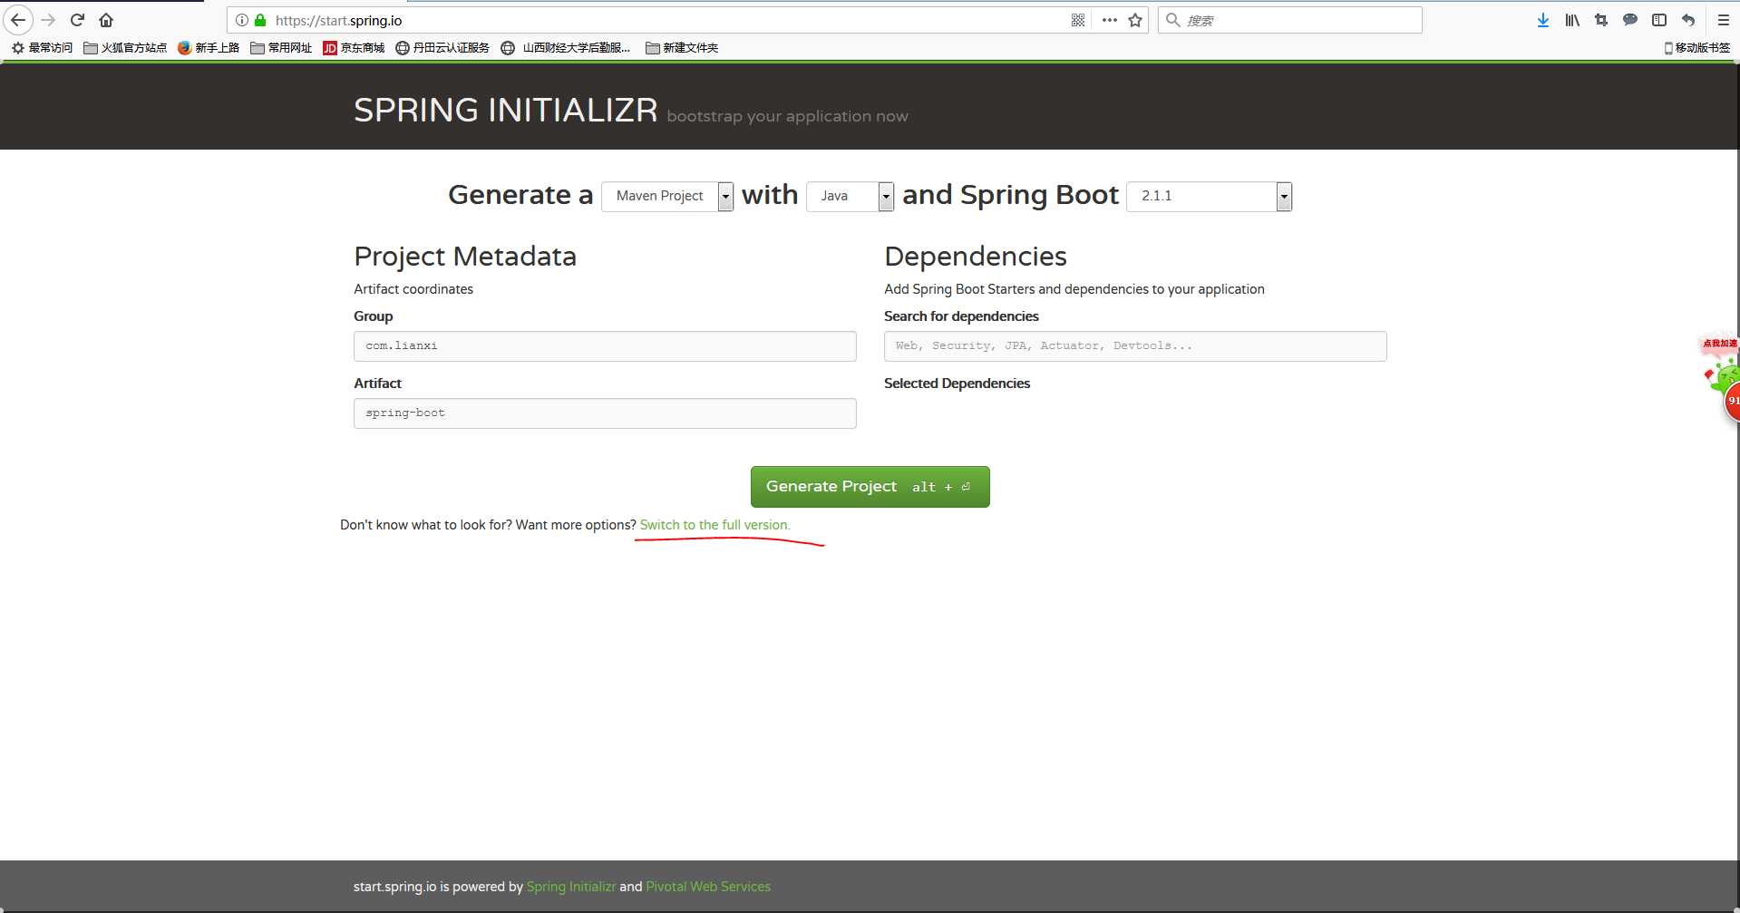The image size is (1740, 913).
Task: Click the green secure connection padlock
Action: point(260,20)
